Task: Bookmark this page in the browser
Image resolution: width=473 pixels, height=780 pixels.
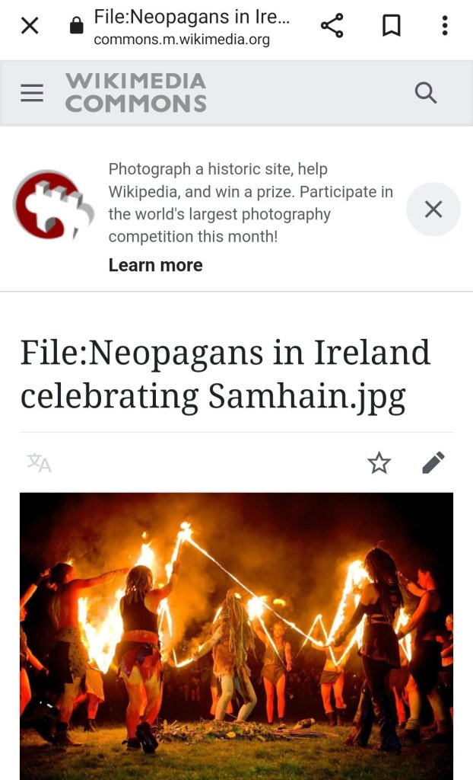Action: coord(392,25)
